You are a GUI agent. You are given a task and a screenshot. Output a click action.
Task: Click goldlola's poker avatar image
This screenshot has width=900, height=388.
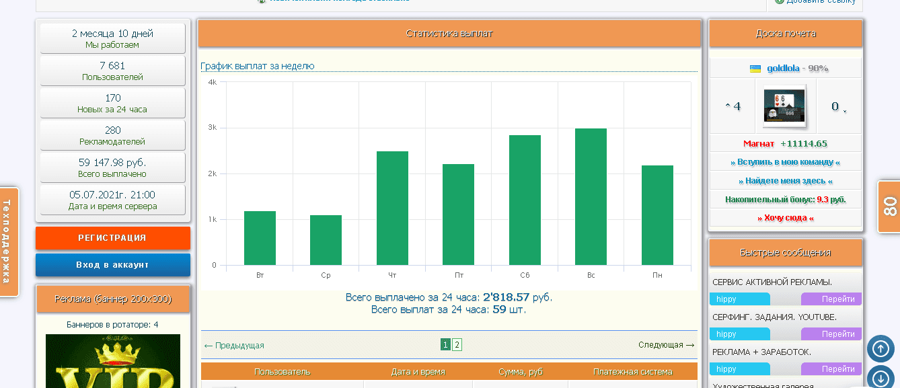pos(784,106)
